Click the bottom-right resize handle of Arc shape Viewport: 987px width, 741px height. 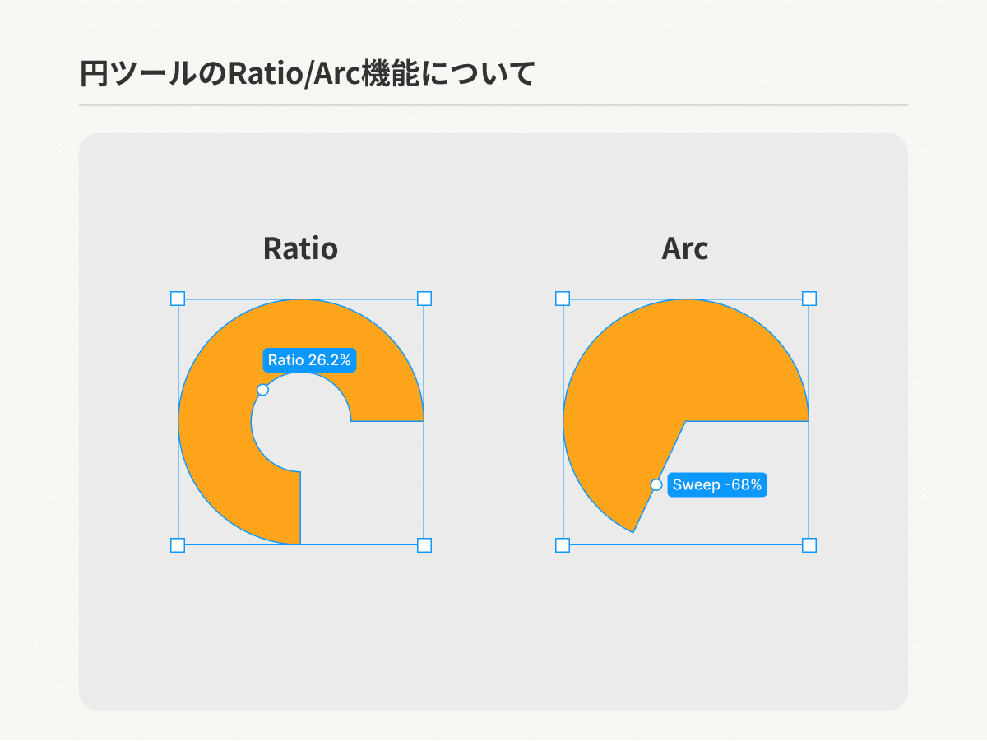809,544
